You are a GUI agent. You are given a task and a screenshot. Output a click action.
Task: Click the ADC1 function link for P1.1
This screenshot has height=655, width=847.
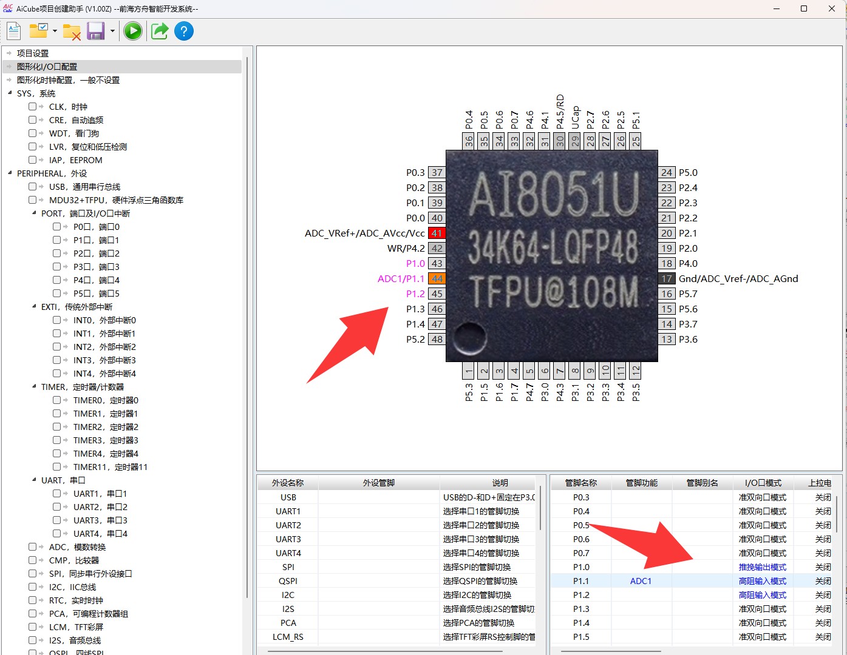pos(641,581)
